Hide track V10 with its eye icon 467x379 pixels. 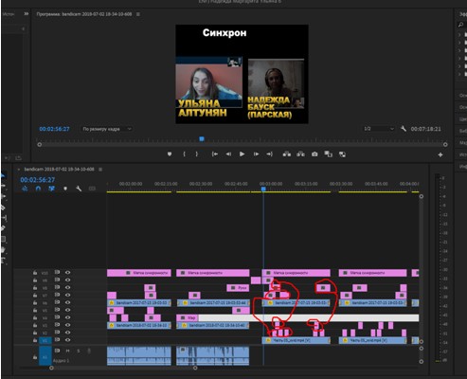coord(67,272)
